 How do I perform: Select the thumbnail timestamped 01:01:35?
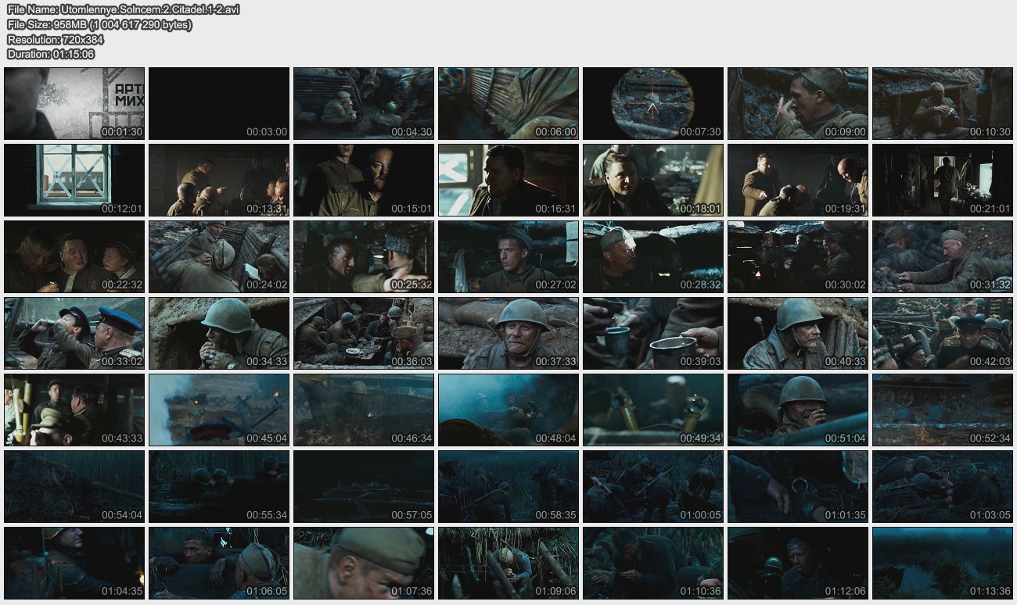[x=798, y=486]
